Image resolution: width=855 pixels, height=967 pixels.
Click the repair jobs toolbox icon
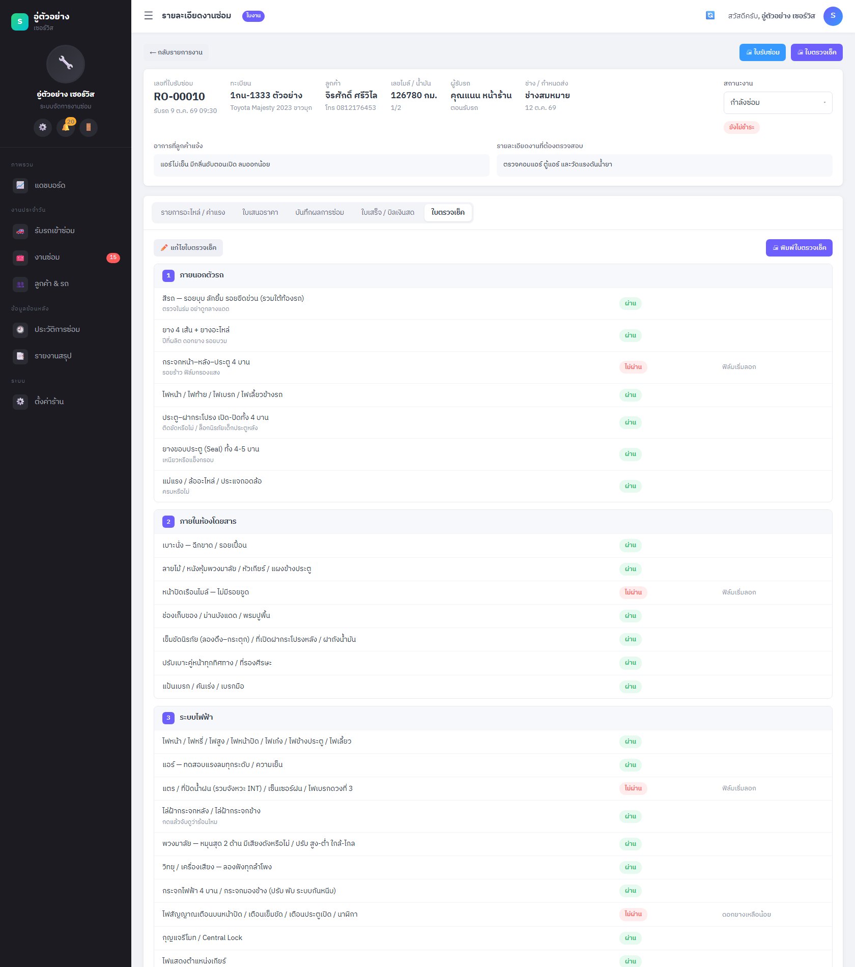point(20,258)
